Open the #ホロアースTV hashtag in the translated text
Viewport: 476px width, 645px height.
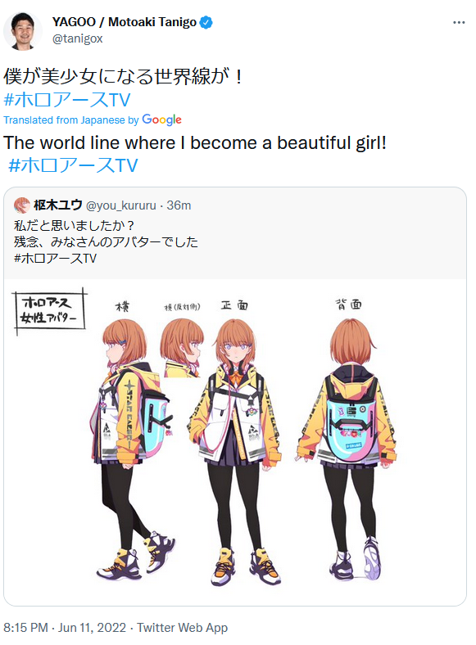pyautogui.click(x=73, y=165)
